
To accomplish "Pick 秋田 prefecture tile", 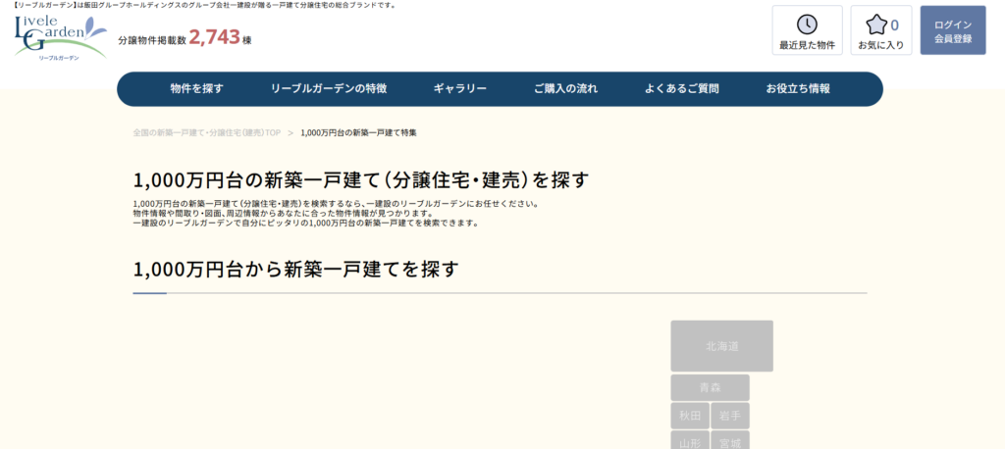I will pyautogui.click(x=690, y=416).
